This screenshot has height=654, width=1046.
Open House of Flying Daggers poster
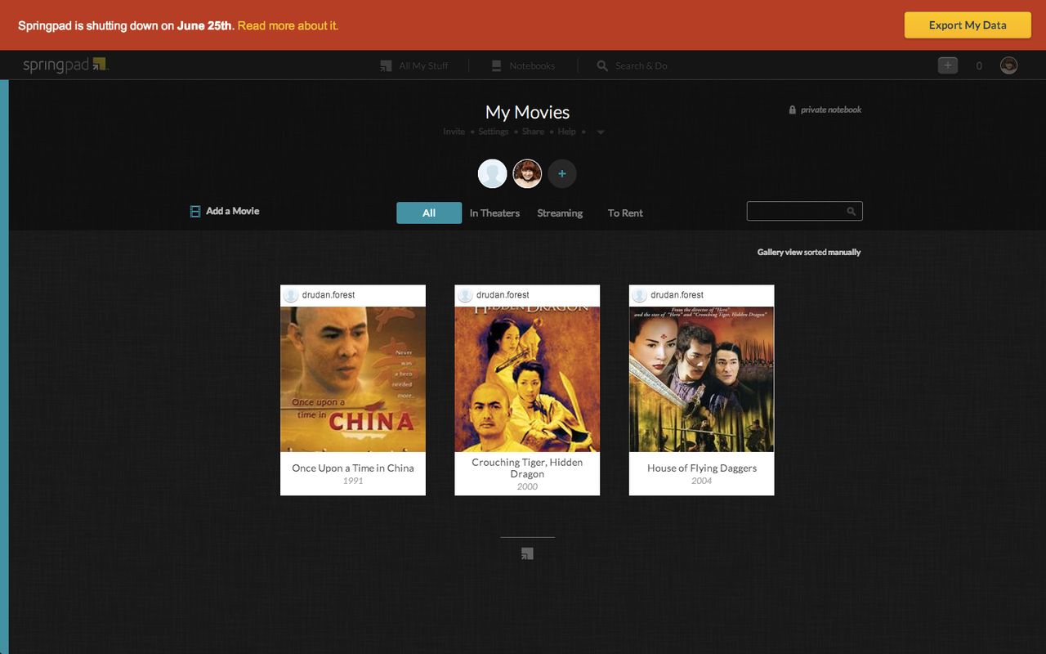point(701,379)
